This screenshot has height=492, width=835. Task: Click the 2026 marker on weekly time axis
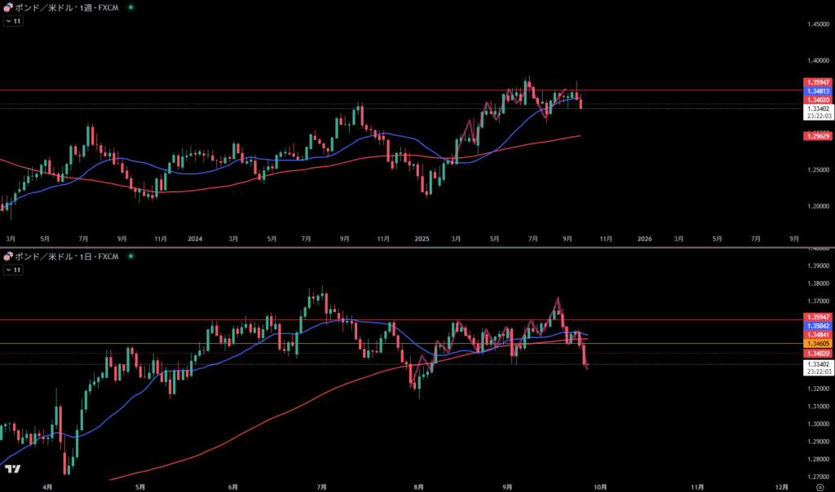coord(644,239)
